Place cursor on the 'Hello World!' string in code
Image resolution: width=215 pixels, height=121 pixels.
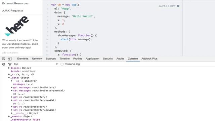pyautogui.click(x=83, y=16)
